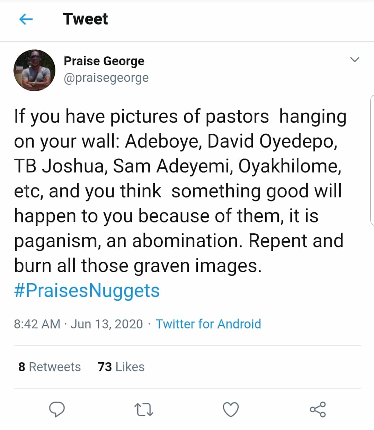
Task: Tap the retweet arrows icon
Action: click(x=144, y=410)
